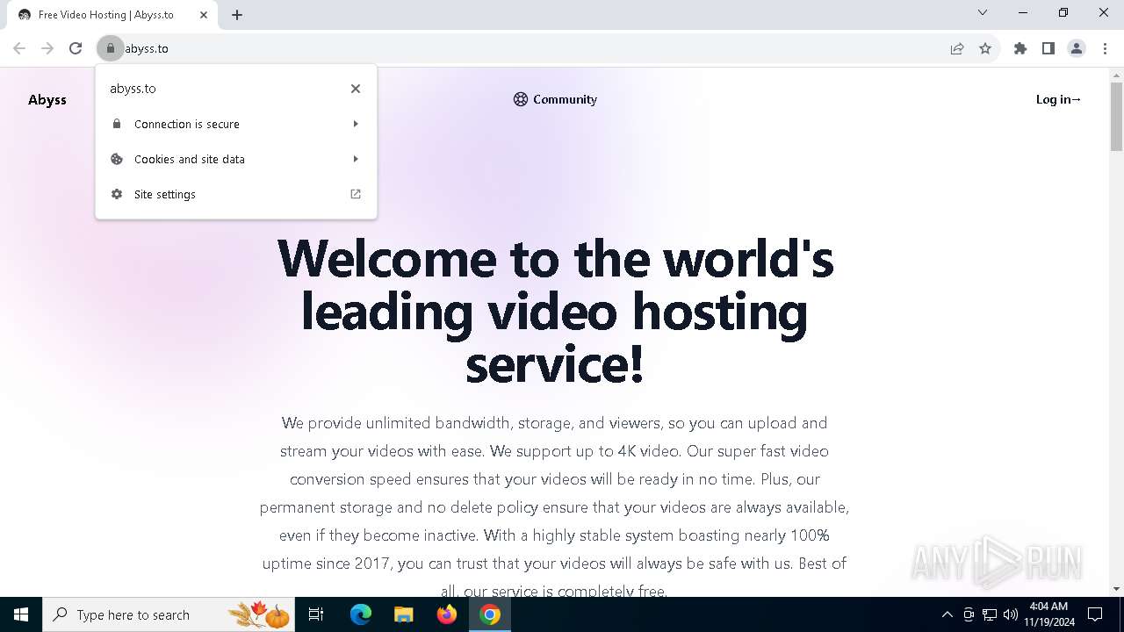The image size is (1124, 632).
Task: Open the Community link
Action: click(555, 99)
